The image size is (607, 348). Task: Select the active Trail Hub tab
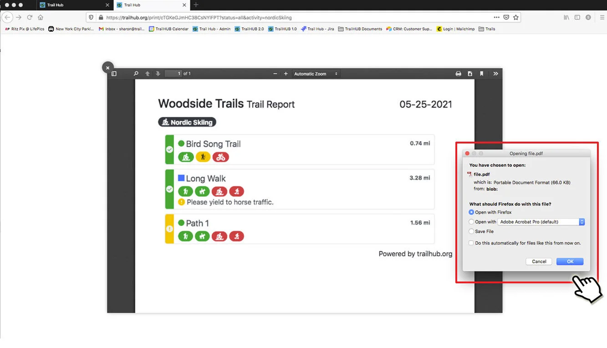tap(152, 5)
